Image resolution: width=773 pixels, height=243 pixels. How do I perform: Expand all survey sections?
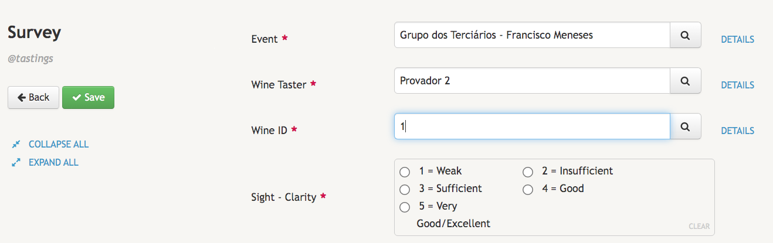(x=53, y=162)
